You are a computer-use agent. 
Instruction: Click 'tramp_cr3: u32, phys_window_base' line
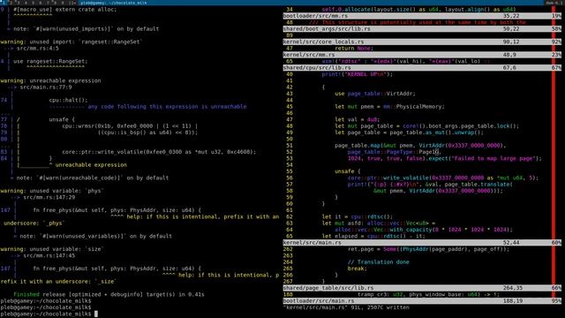428,294
